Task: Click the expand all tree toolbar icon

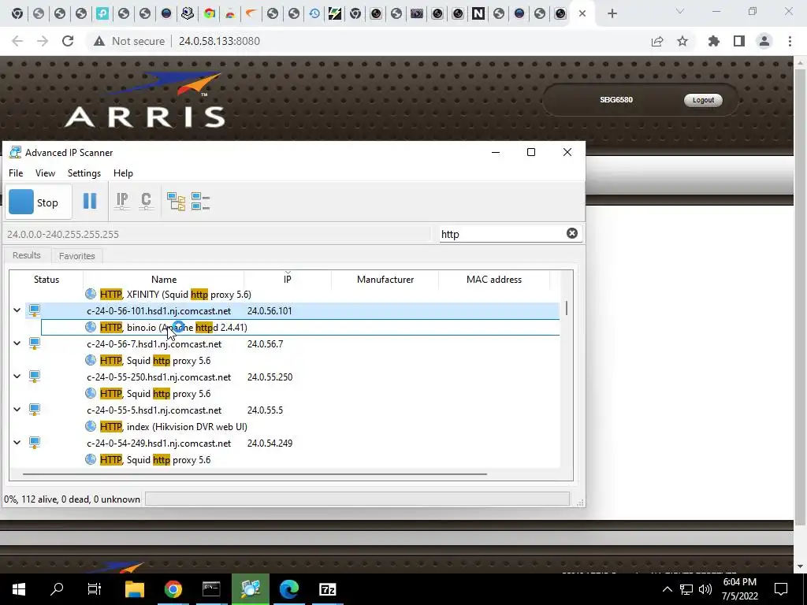Action: point(176,202)
